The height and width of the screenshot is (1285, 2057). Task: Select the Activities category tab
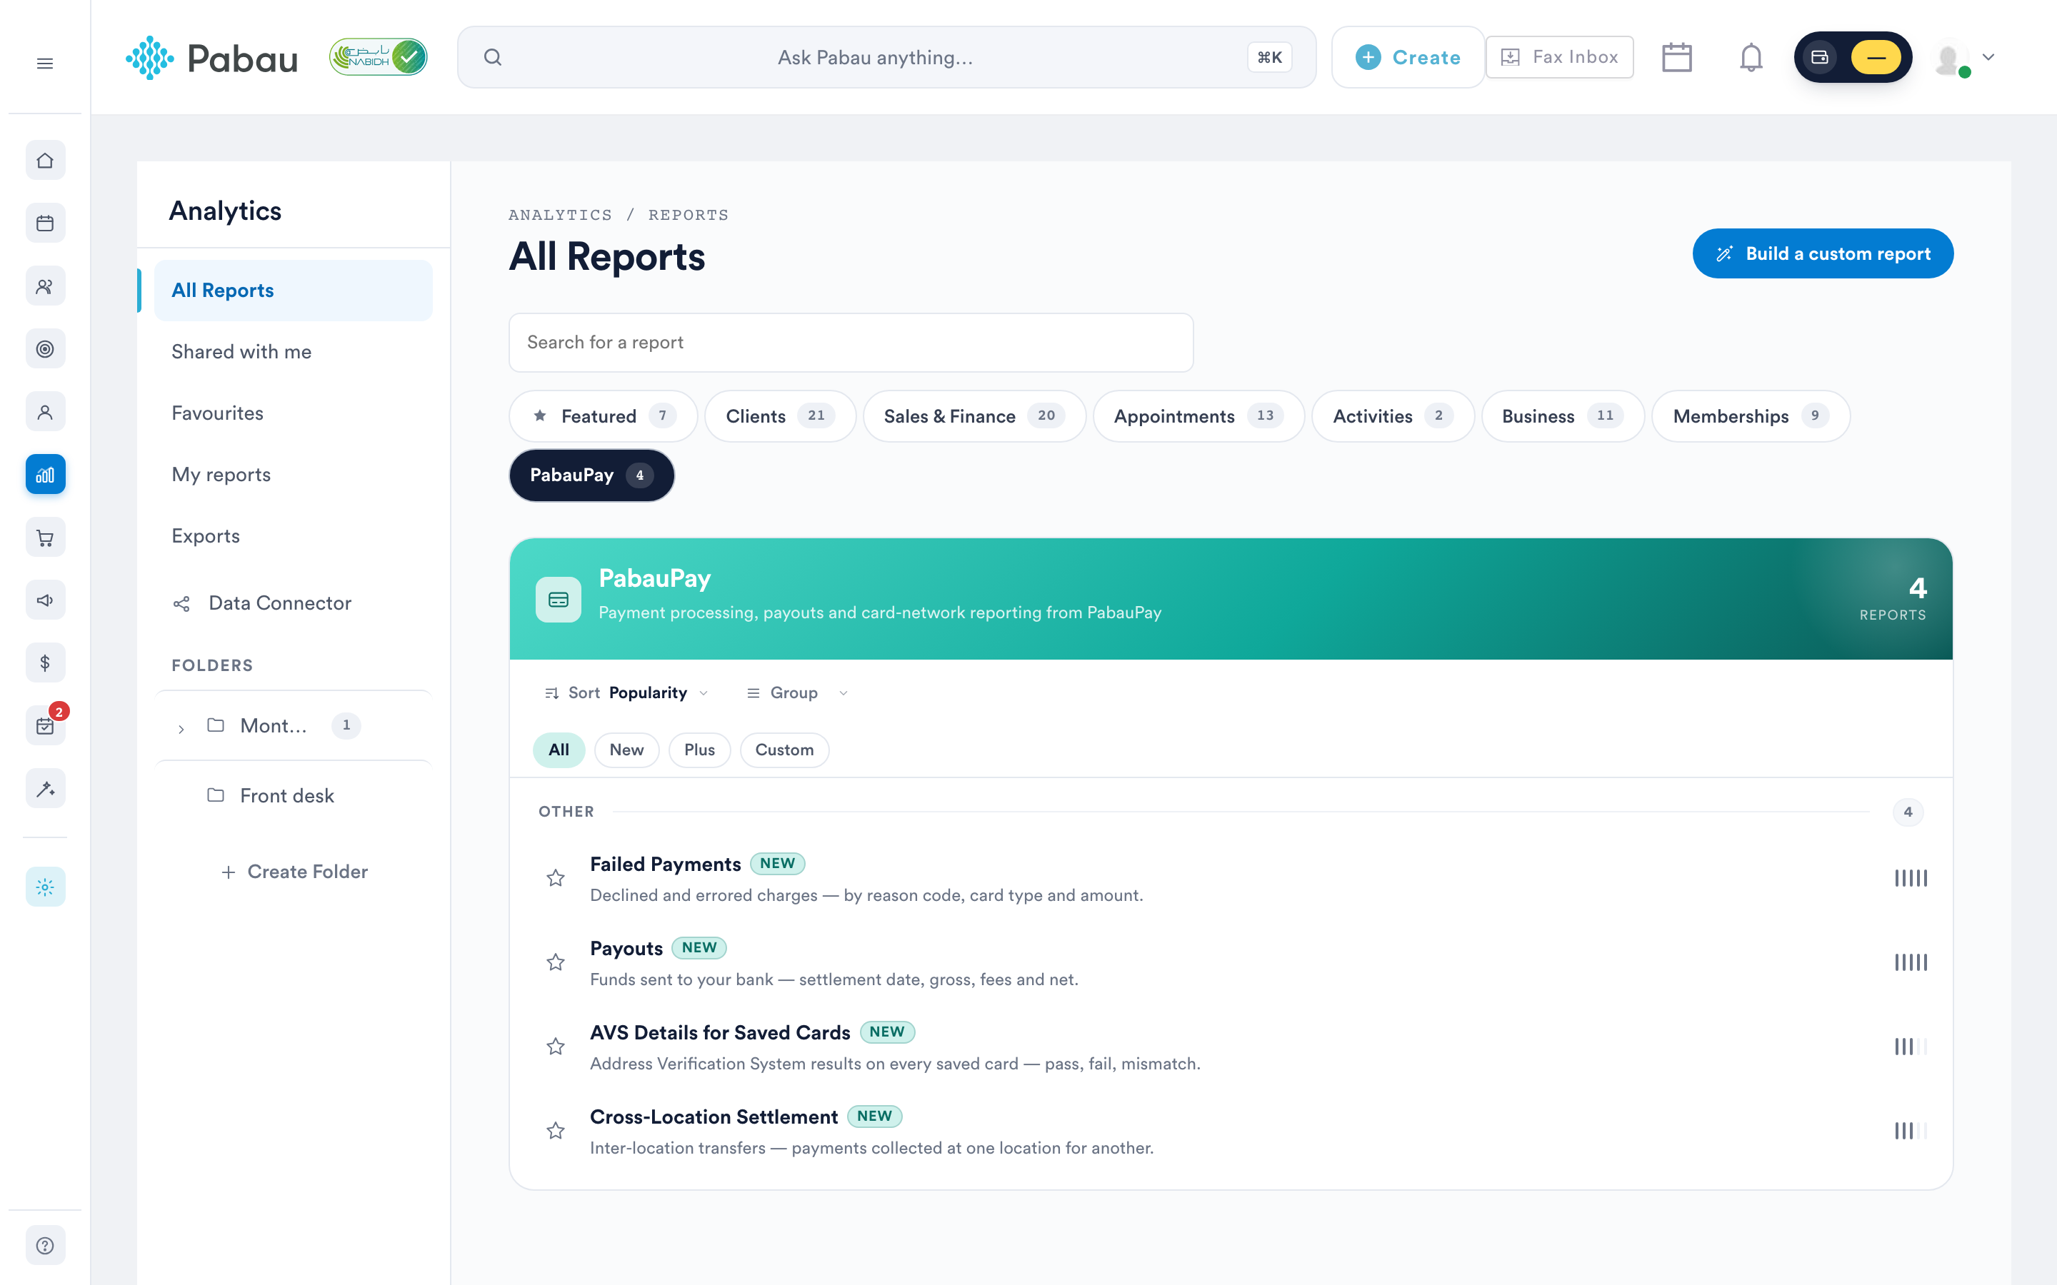1392,415
